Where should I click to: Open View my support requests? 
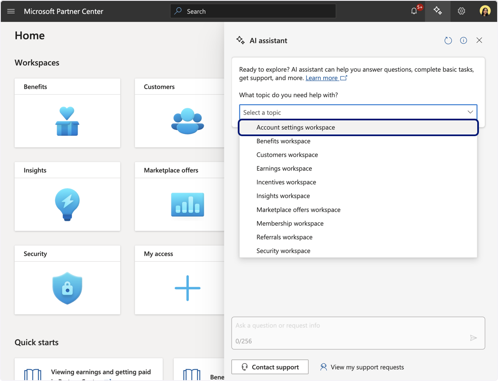362,367
